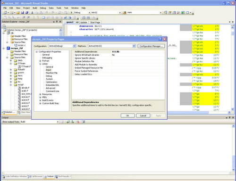The width and height of the screenshot is (236, 181).
Task: Open the Platform Active(Win32) dropdown
Action: [134, 46]
